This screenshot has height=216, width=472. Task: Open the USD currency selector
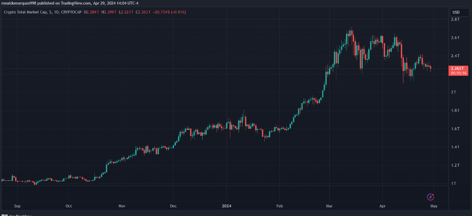pyautogui.click(x=456, y=12)
